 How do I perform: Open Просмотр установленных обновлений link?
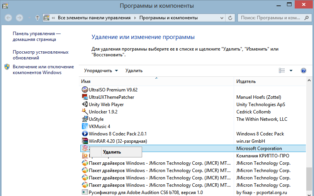(x=40, y=55)
